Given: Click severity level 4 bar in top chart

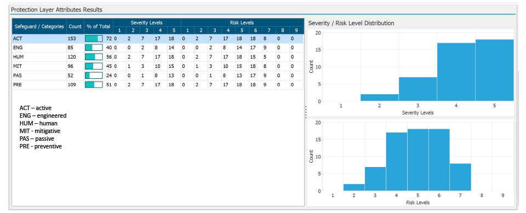Looking at the screenshot, I should point(456,72).
